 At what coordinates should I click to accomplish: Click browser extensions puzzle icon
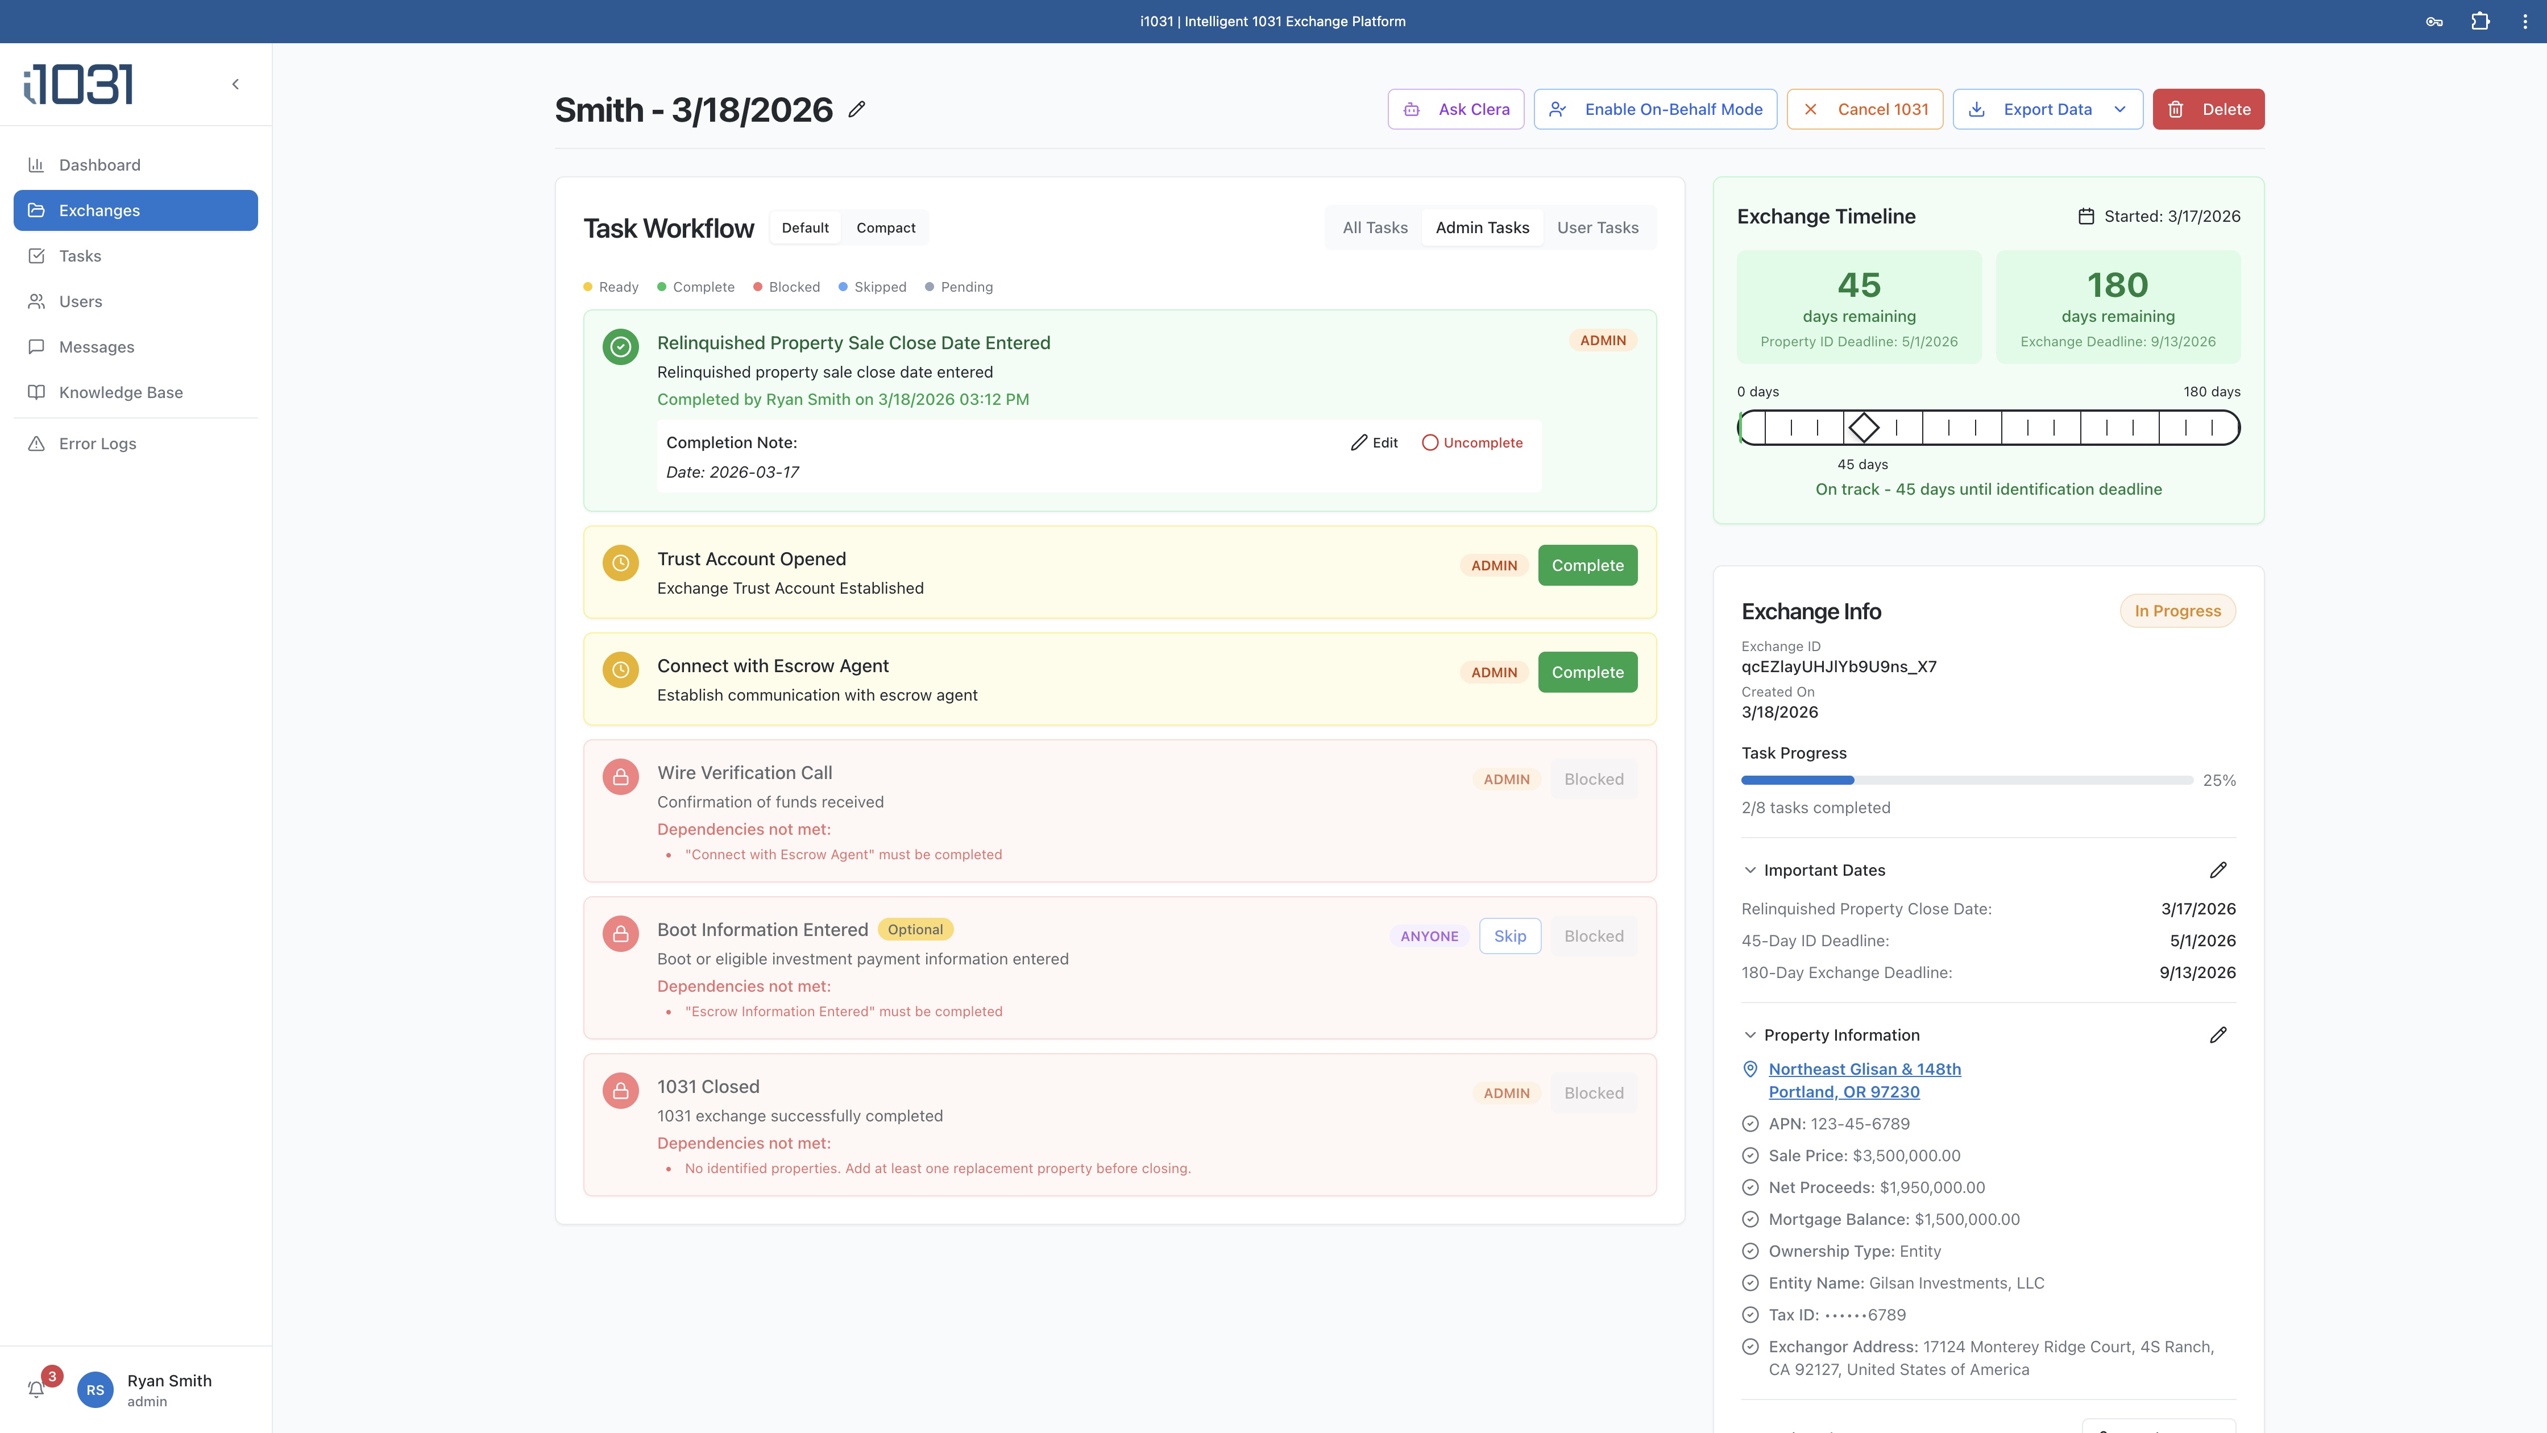(2480, 21)
